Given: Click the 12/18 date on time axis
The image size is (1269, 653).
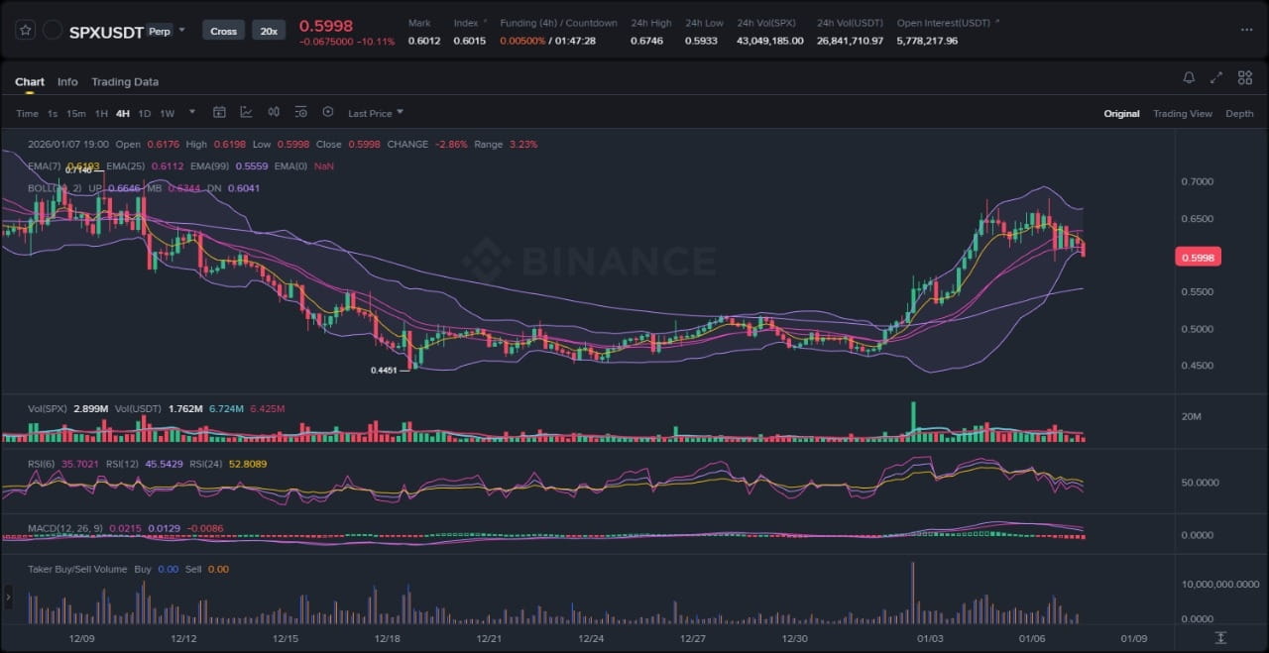Looking at the screenshot, I should pos(390,639).
